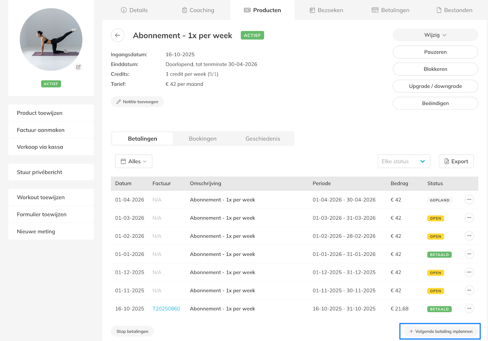Open the Geschiedenis sub-tab

coord(263,139)
